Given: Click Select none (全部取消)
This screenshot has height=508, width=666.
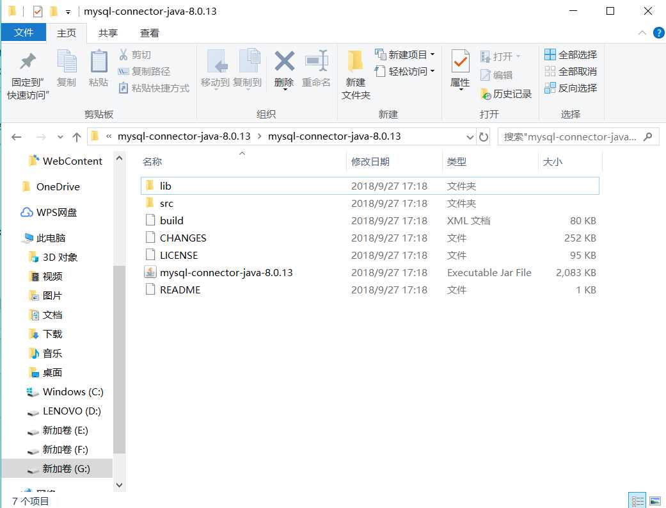Looking at the screenshot, I should [x=571, y=71].
